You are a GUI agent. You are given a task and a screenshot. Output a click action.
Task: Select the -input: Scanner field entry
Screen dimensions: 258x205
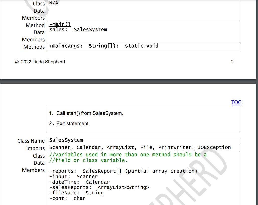pyautogui.click(x=73, y=176)
